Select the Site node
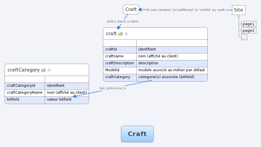Image resolution: width=261 pixels, height=147 pixels. pos(239,10)
